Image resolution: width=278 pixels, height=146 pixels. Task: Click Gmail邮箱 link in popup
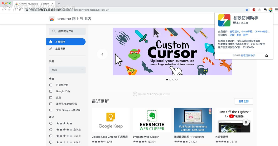247,32
